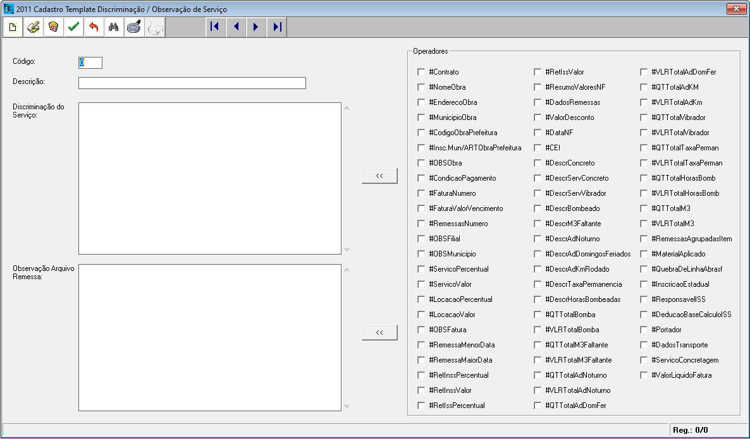
Task: Go to the first record
Action: point(215,27)
